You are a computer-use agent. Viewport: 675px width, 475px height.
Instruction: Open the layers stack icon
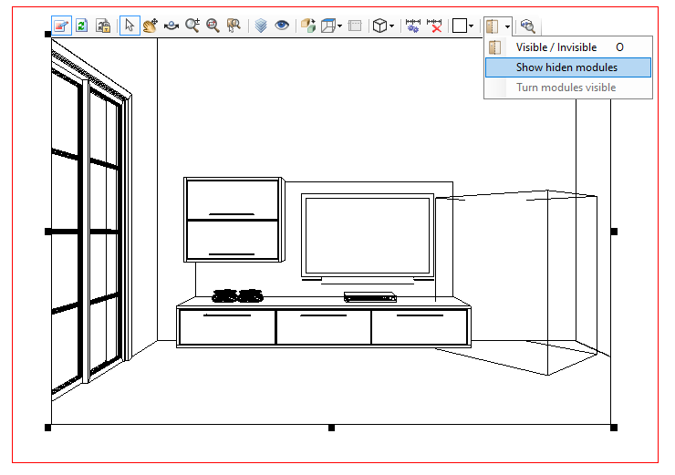[261, 26]
